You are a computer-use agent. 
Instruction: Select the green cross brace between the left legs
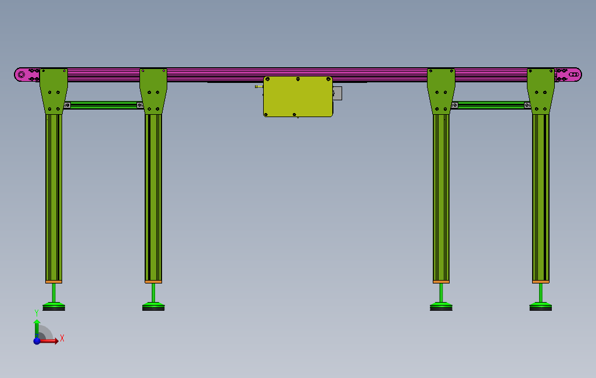pyautogui.click(x=104, y=105)
